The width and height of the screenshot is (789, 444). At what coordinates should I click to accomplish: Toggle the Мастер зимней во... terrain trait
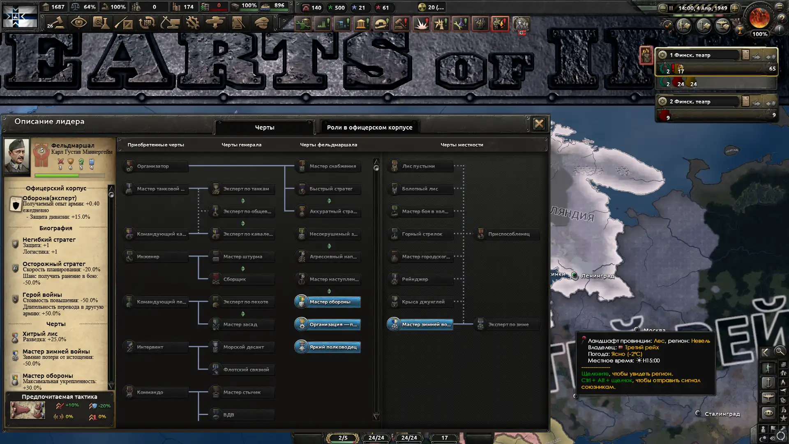tap(420, 324)
